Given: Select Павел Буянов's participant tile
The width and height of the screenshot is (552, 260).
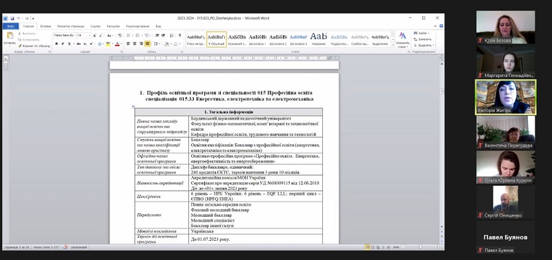Looking at the screenshot, I should (506, 237).
